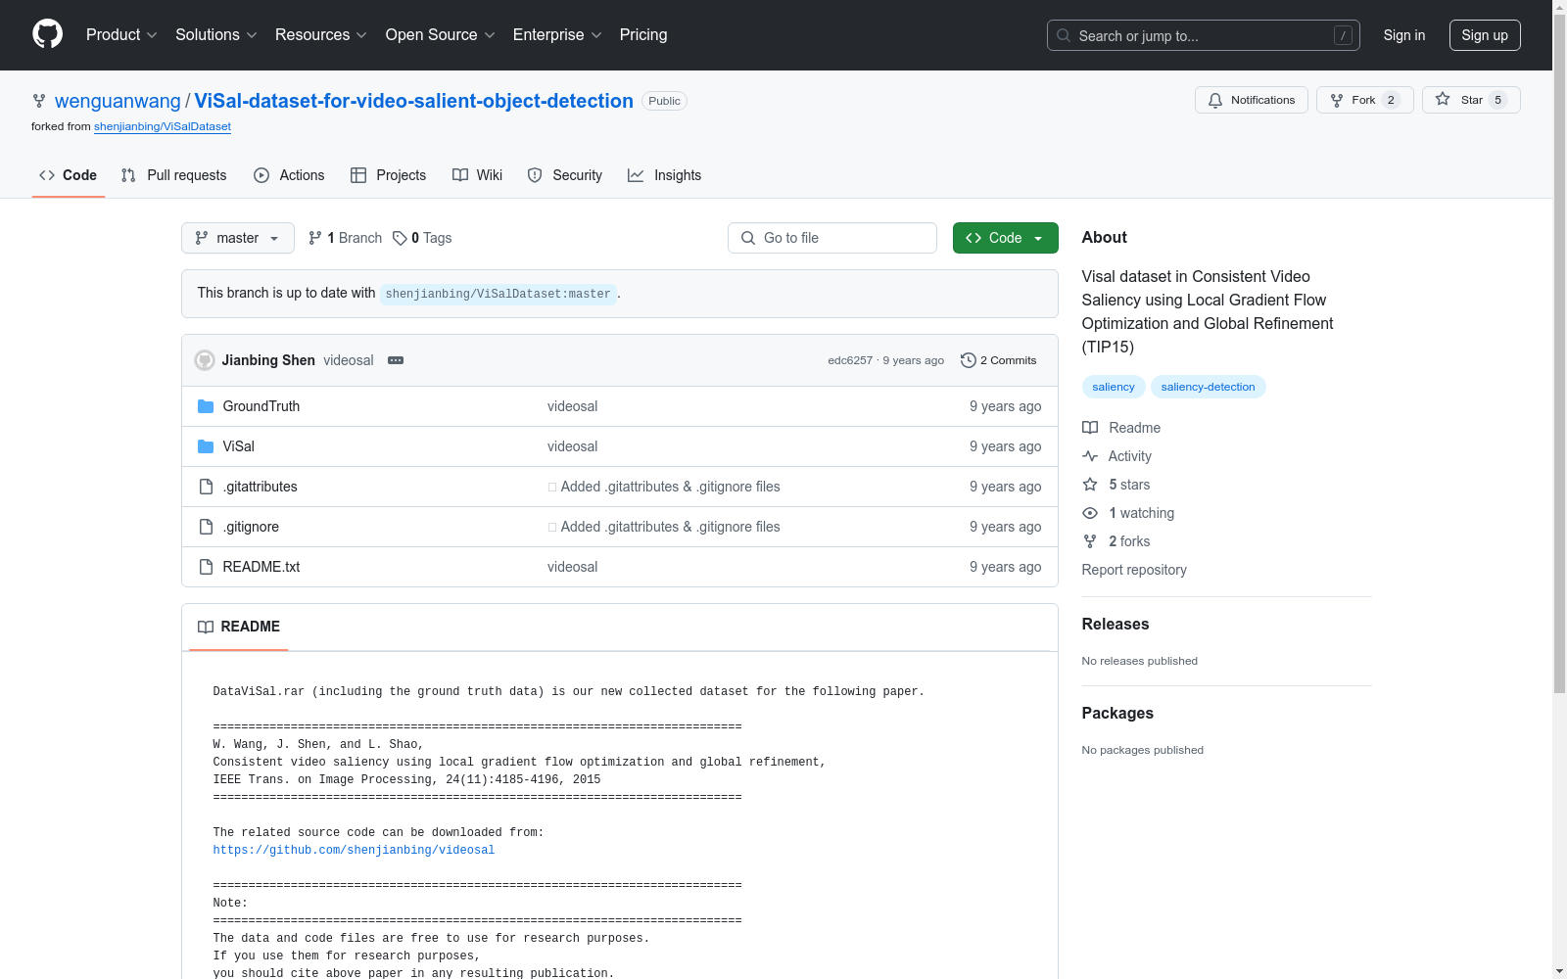Expand the Resources dropdown menu
The width and height of the screenshot is (1567, 979).
(321, 35)
